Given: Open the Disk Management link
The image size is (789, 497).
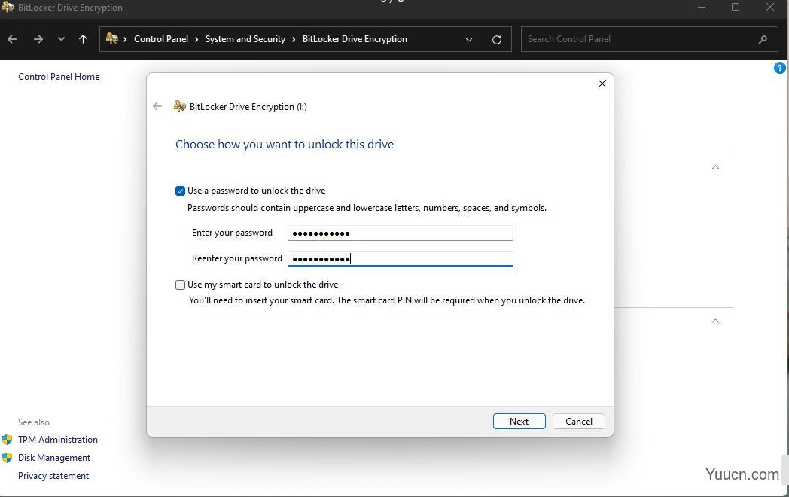Looking at the screenshot, I should 54,458.
